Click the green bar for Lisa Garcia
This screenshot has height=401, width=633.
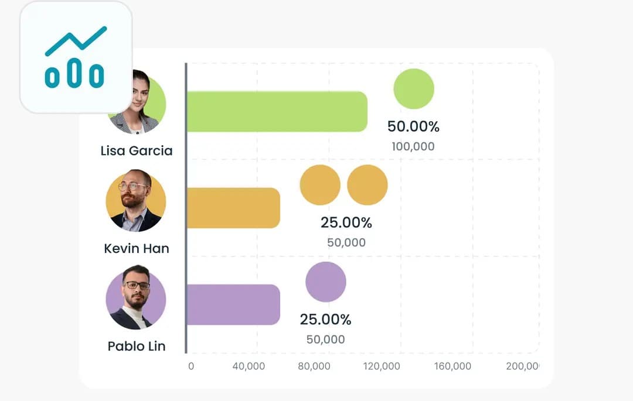tap(277, 111)
